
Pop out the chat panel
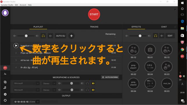click(175, 27)
